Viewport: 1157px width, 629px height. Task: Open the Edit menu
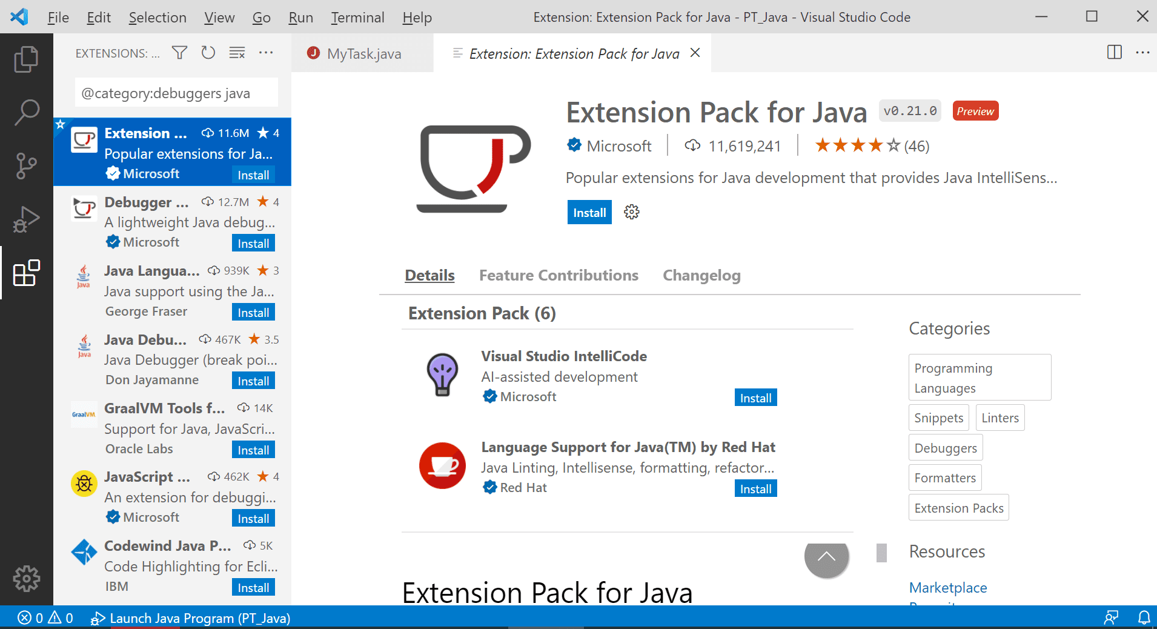tap(99, 17)
